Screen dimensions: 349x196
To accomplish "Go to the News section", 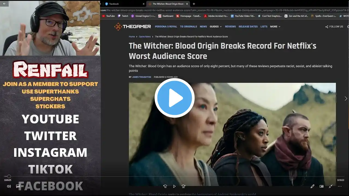I will 203,27.
